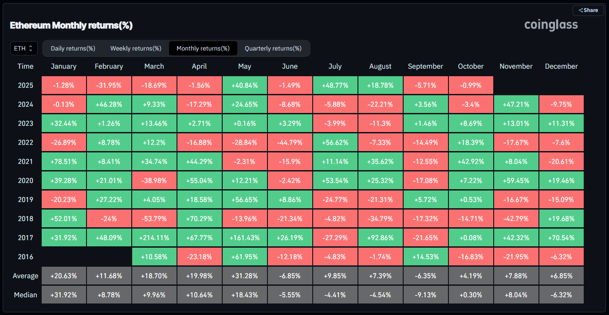Open the ETH coin selector dropdown

click(x=24, y=48)
